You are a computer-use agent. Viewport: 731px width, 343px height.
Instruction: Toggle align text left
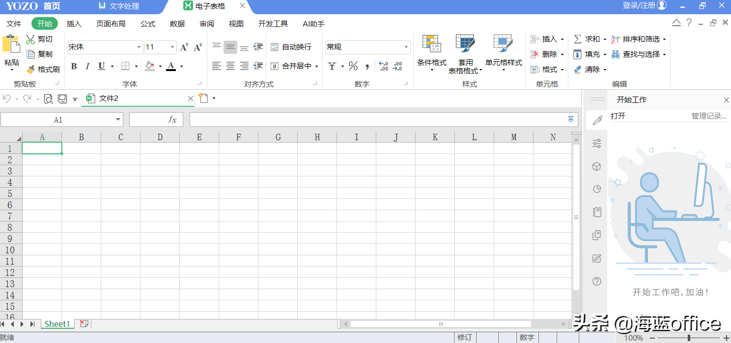point(217,66)
